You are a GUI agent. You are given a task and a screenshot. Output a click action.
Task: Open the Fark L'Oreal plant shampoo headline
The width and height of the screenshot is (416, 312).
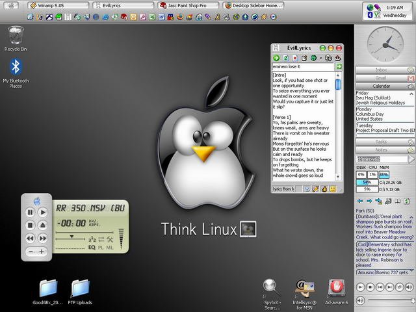coord(385,227)
